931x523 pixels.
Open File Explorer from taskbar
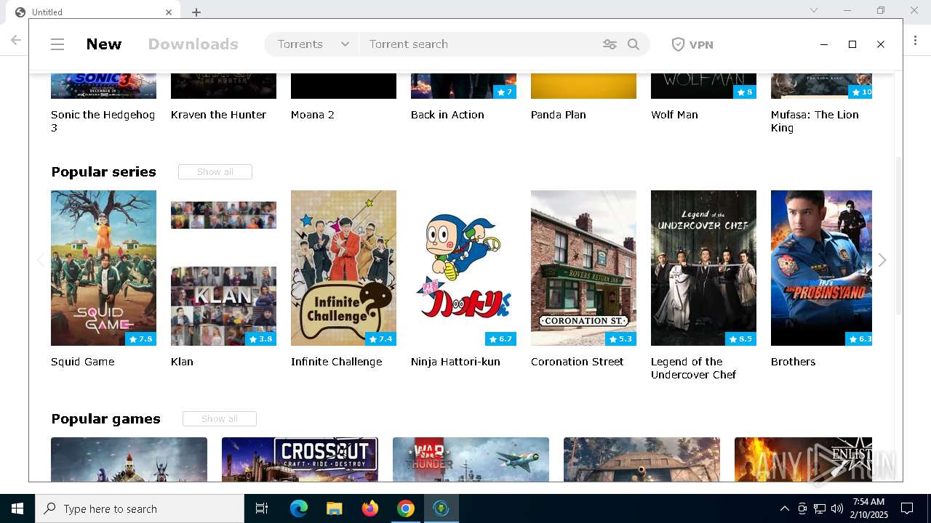click(334, 508)
